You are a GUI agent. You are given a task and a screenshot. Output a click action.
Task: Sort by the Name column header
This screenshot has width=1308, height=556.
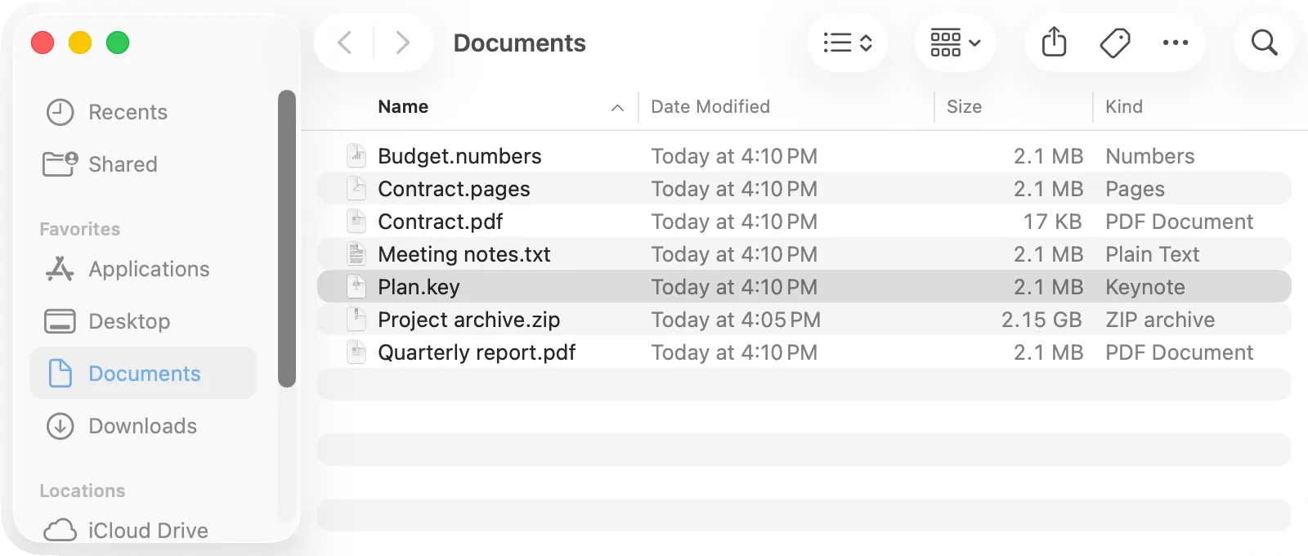tap(403, 106)
